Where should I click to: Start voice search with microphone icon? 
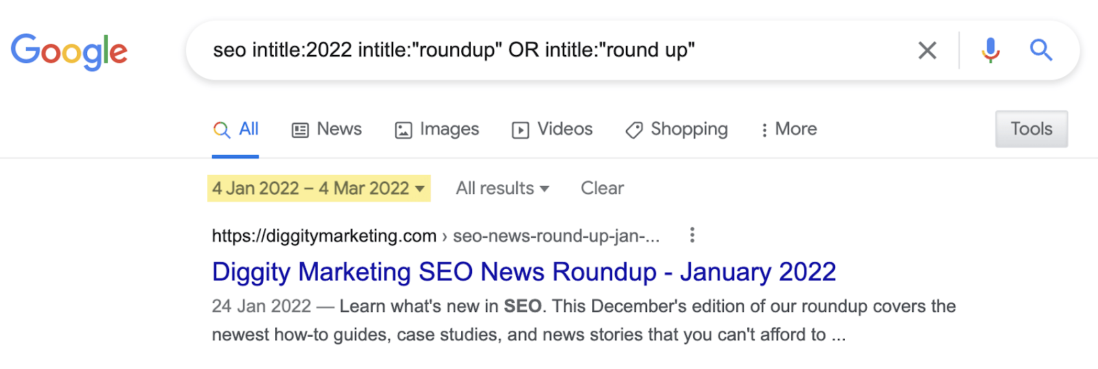point(990,50)
